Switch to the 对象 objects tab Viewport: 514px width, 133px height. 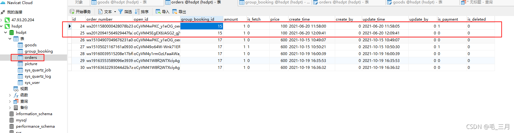pyautogui.click(x=79, y=3)
